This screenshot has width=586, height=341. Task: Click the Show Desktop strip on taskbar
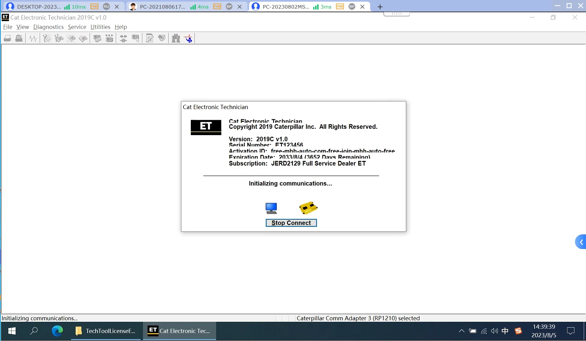[584, 331]
